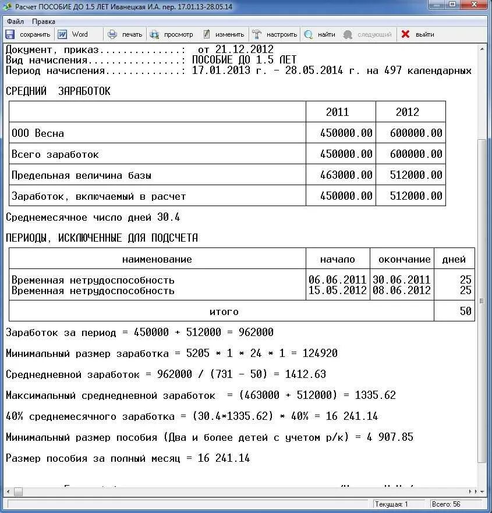Image resolution: width=492 pixels, height=513 pixels.
Task: Click the Word export icon
Action: [62, 34]
